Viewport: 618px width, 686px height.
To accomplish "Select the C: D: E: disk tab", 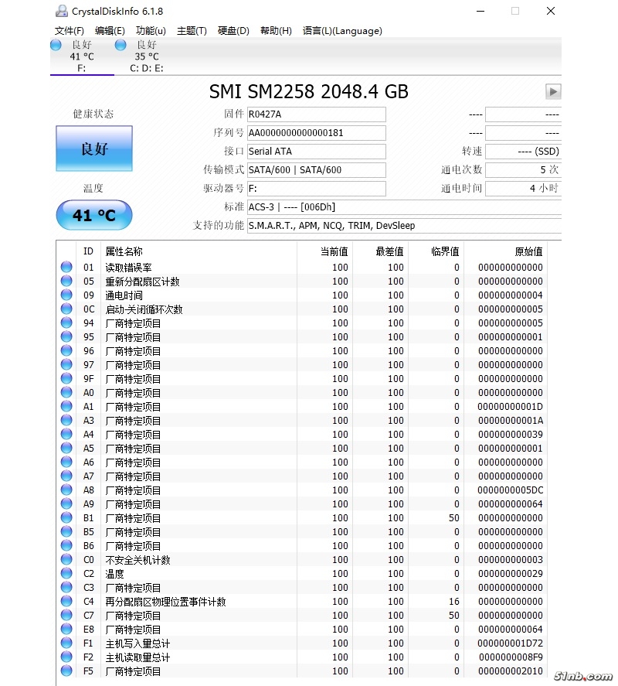I will coord(146,56).
